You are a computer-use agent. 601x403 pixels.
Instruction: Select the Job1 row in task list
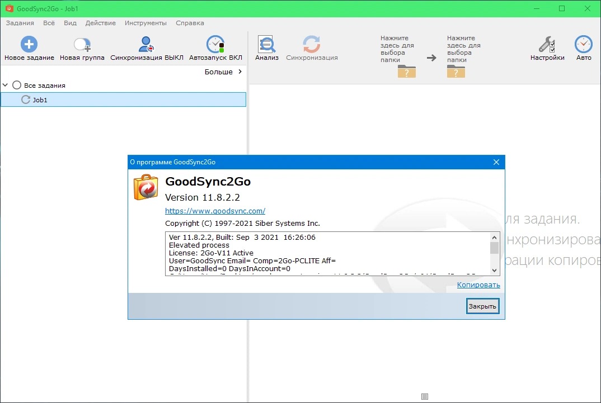(x=124, y=99)
